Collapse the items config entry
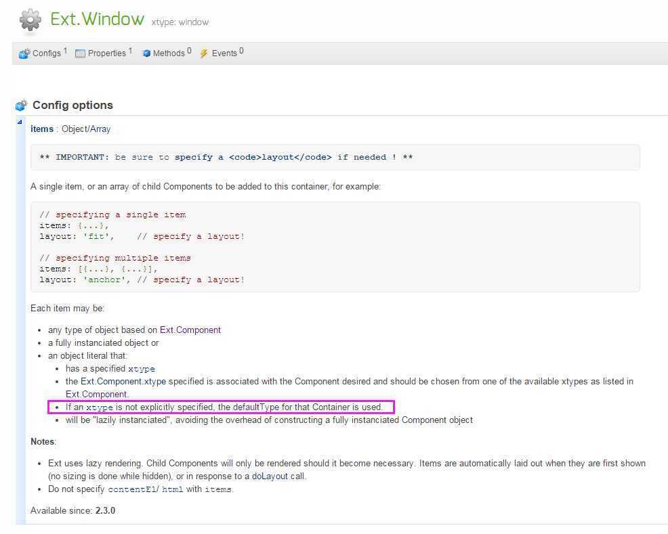 [20, 122]
